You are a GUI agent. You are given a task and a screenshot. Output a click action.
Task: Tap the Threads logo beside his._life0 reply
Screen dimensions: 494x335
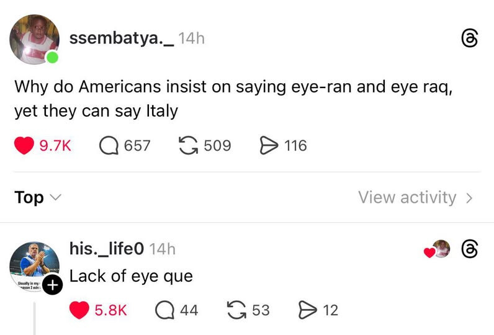click(x=469, y=249)
